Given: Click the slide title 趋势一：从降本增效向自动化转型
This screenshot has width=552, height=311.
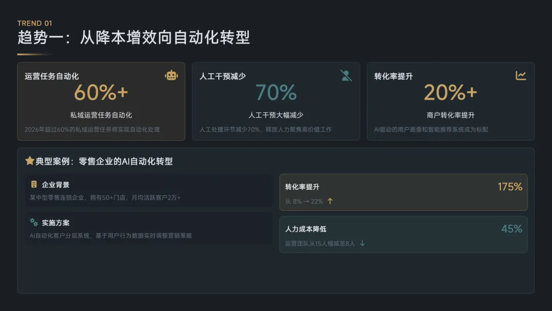Looking at the screenshot, I should (x=134, y=37).
